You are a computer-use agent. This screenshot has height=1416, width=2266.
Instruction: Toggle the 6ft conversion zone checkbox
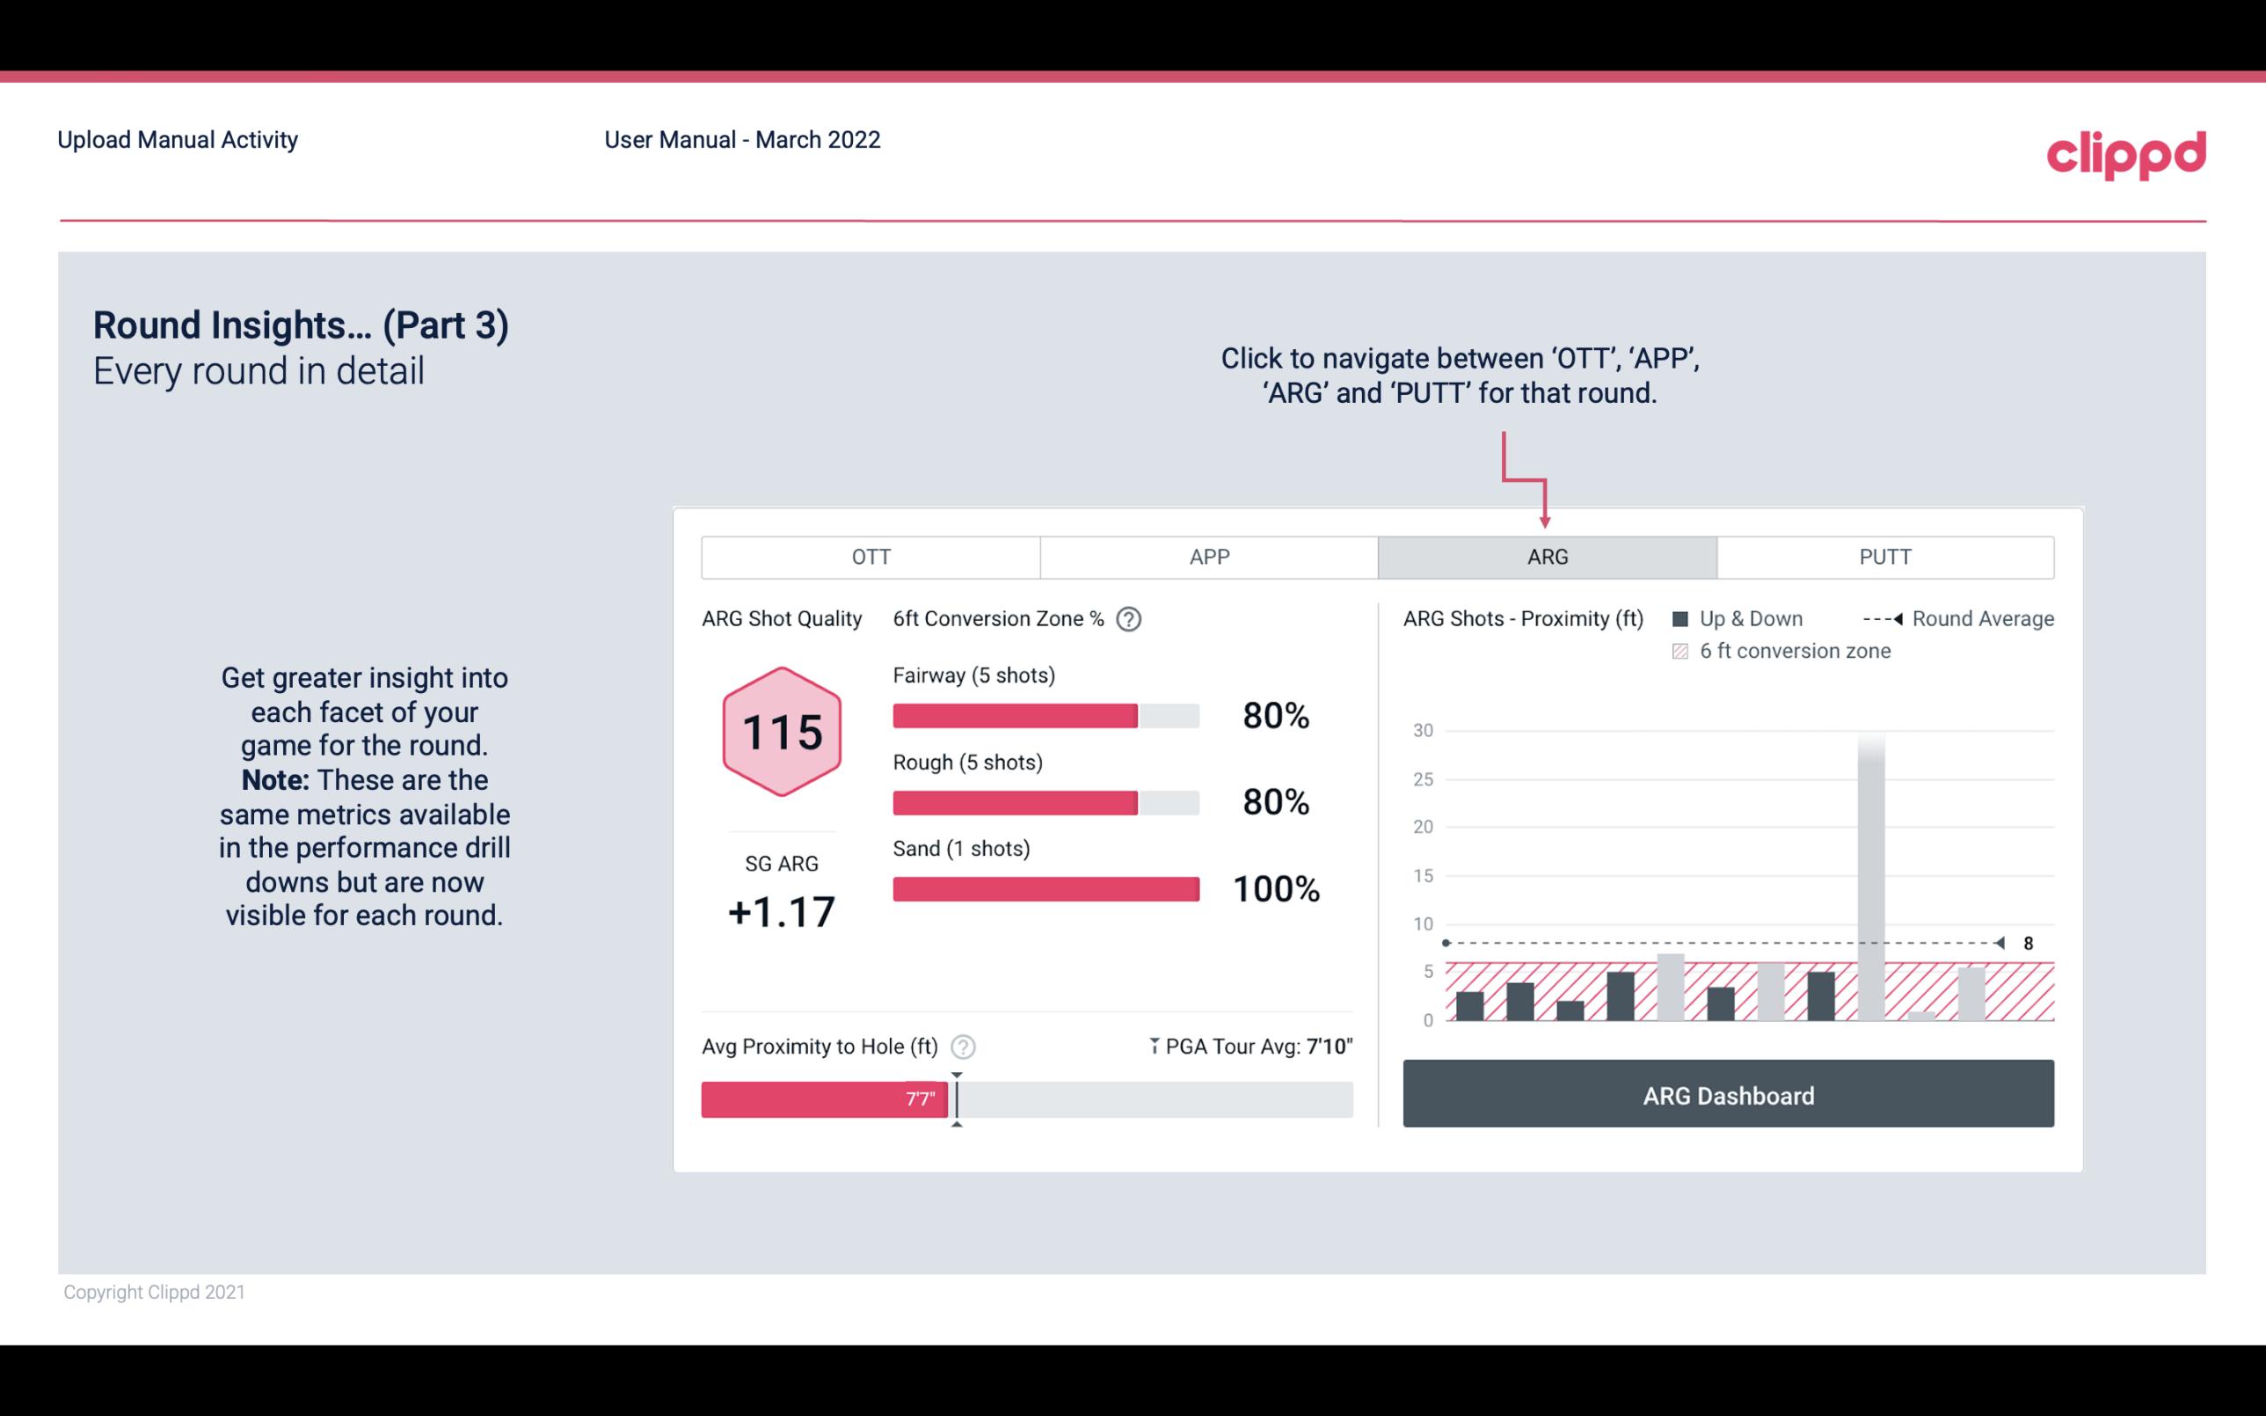pyautogui.click(x=1684, y=651)
